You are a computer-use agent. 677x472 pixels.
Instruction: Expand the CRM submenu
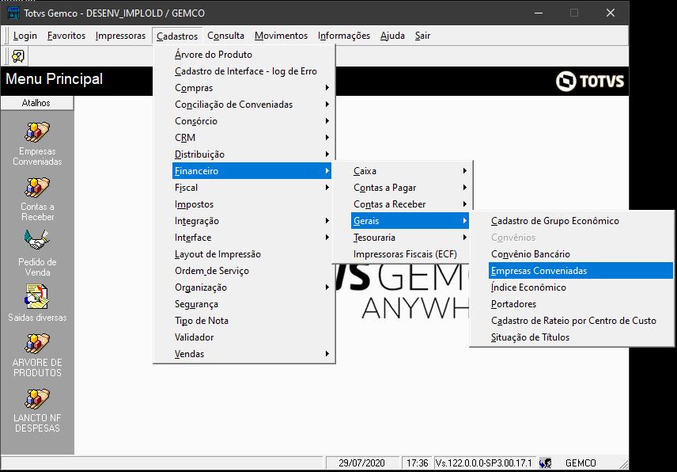click(252, 138)
